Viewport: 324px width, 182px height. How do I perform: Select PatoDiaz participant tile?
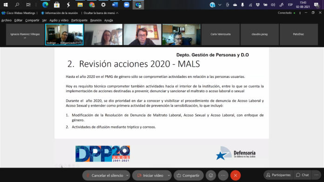pyautogui.click(x=298, y=34)
